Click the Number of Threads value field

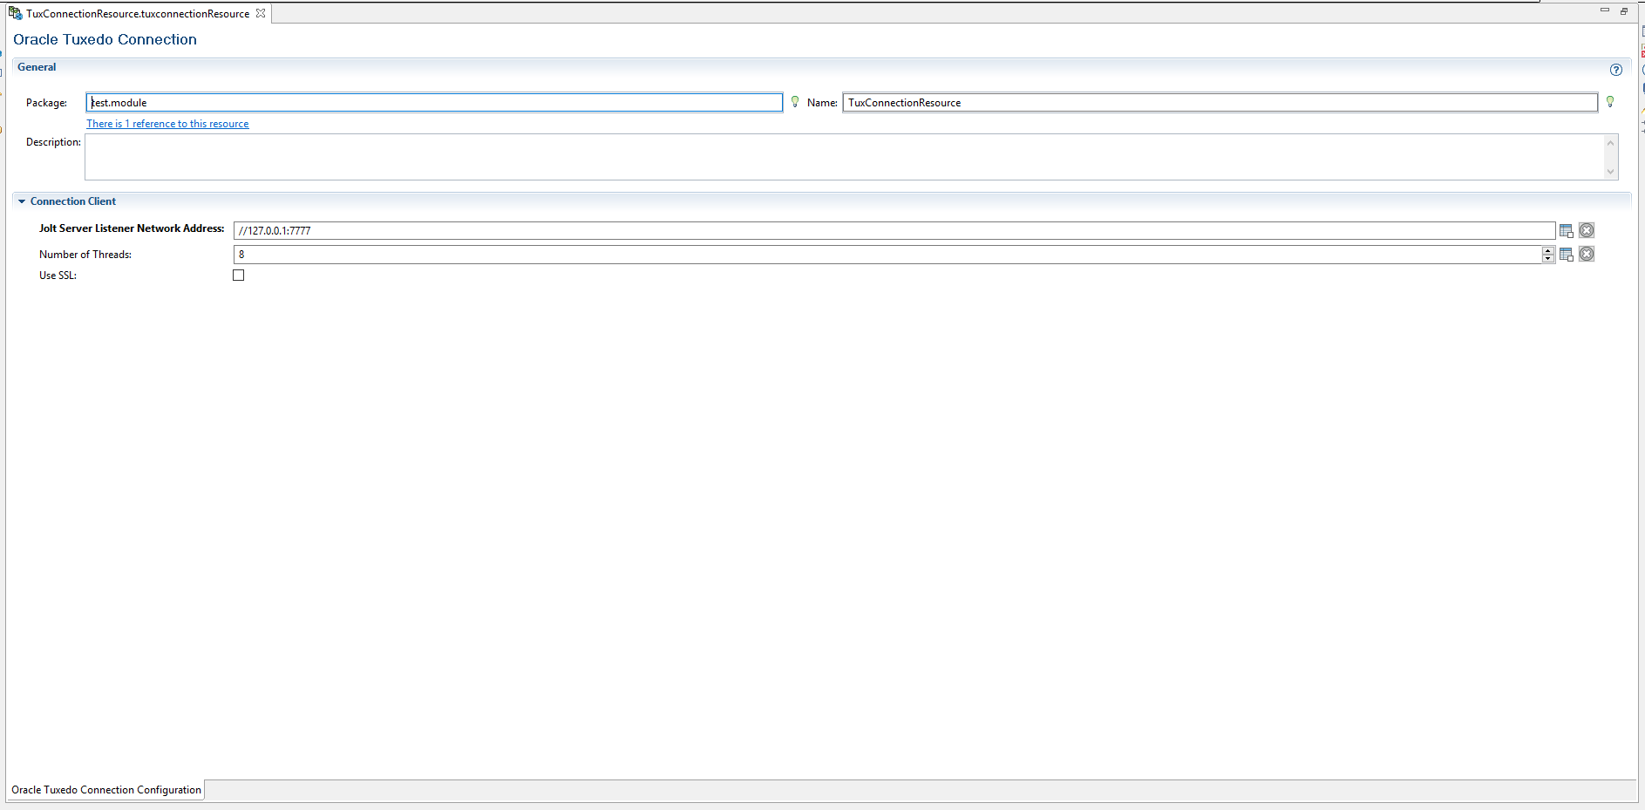887,255
